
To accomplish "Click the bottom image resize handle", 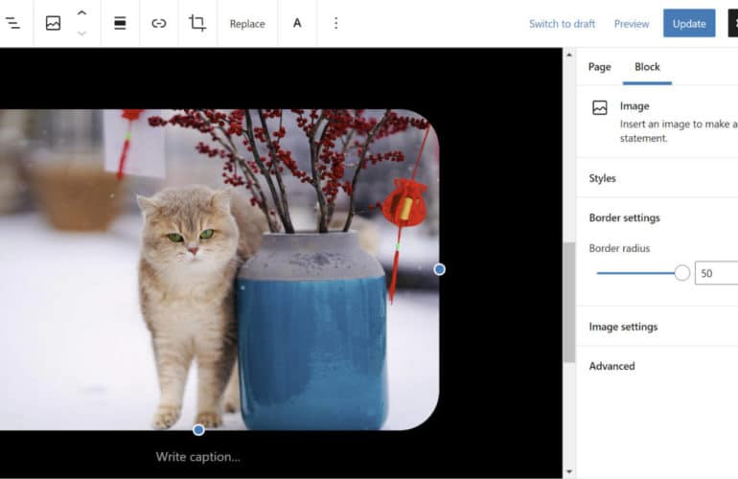I will click(x=198, y=429).
